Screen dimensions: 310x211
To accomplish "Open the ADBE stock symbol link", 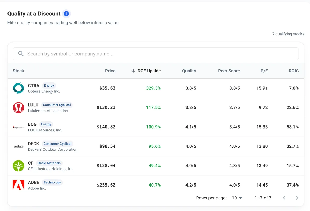I will click(34, 182).
